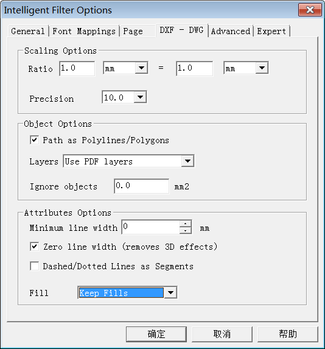Open the Font Mappings tab
Screen dimensions: 325x349
84,31
